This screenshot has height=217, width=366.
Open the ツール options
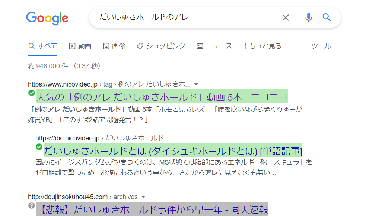[321, 46]
